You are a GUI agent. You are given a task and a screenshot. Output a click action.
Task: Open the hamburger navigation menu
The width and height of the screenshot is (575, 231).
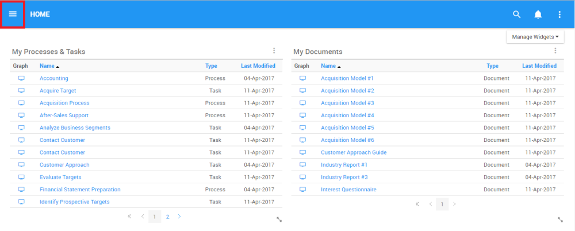(x=13, y=14)
